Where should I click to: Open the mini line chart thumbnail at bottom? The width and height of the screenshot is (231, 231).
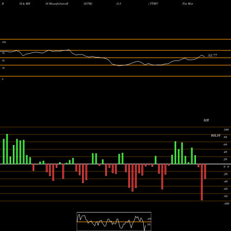click(x=114, y=221)
